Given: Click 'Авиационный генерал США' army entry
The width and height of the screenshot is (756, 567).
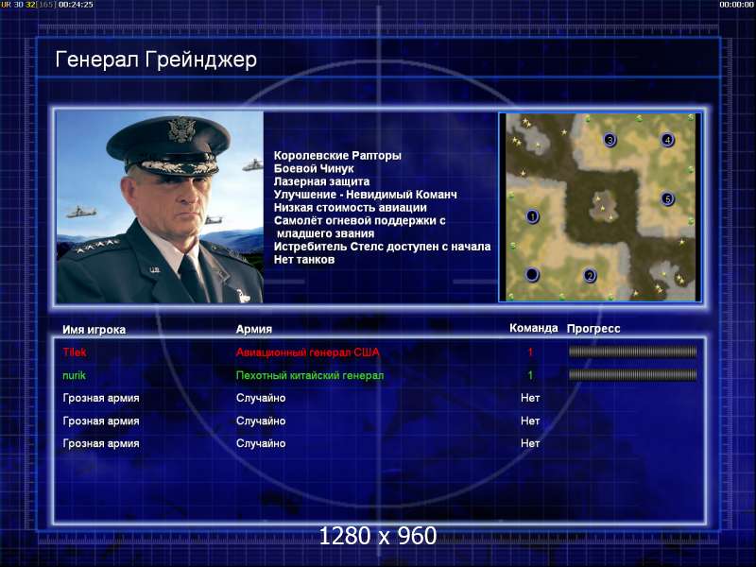Looking at the screenshot, I should (x=308, y=352).
